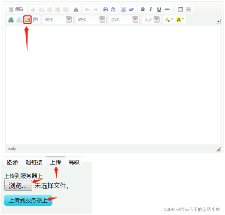Toggle Italic formatting
The image size is (225, 215).
coord(151,9)
